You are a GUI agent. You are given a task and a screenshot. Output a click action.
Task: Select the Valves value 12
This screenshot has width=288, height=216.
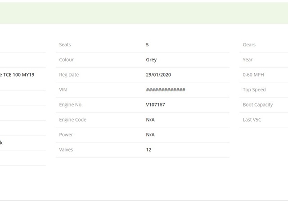coord(148,149)
